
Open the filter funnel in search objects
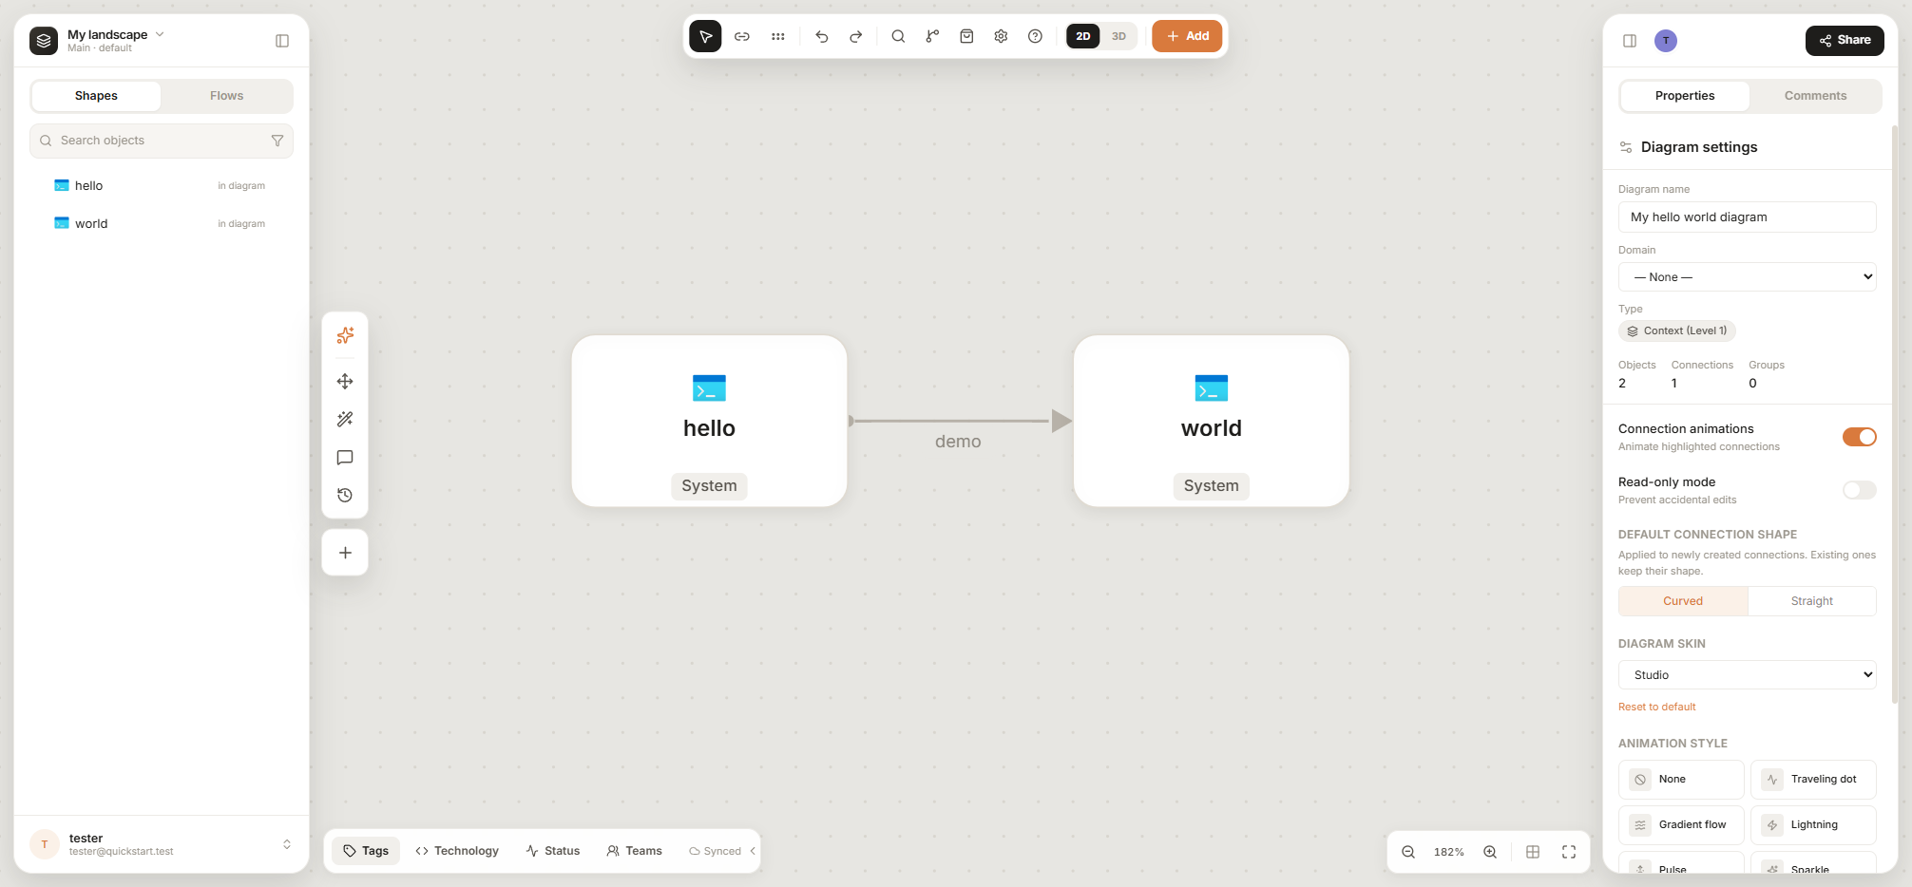(x=277, y=141)
